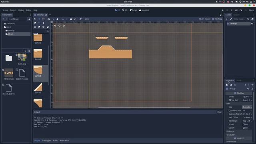The height and width of the screenshot is (144, 256).
Task: Enable the Y Sort checkbox
Action: click(x=244, y=124)
